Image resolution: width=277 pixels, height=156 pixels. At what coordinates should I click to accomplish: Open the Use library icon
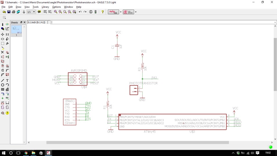[39, 12]
